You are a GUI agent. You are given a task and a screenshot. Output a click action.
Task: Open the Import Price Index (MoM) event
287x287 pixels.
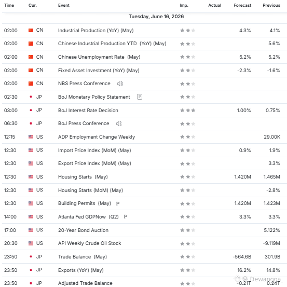pyautogui.click(x=94, y=151)
